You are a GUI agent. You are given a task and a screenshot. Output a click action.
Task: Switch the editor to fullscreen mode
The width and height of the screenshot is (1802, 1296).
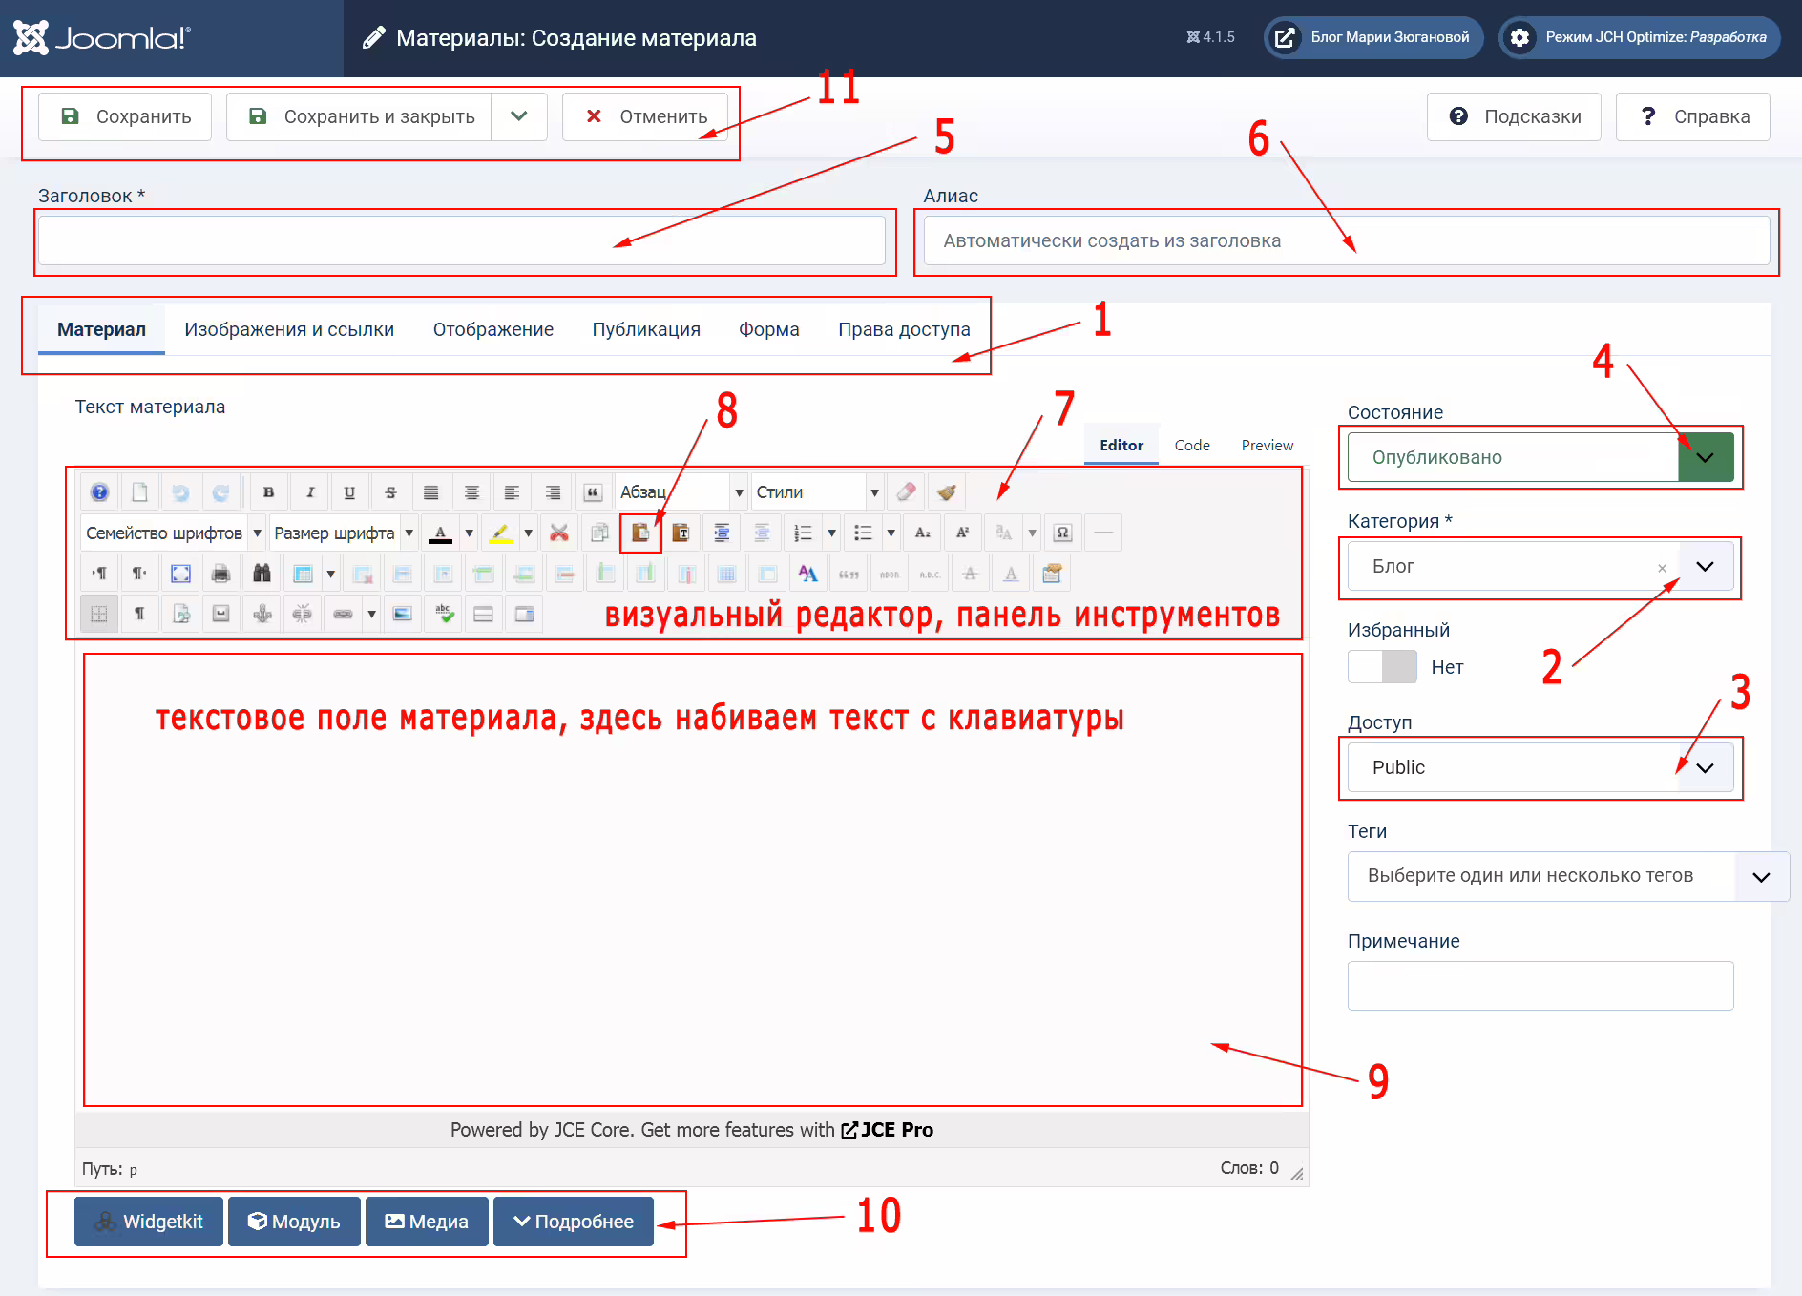point(180,574)
